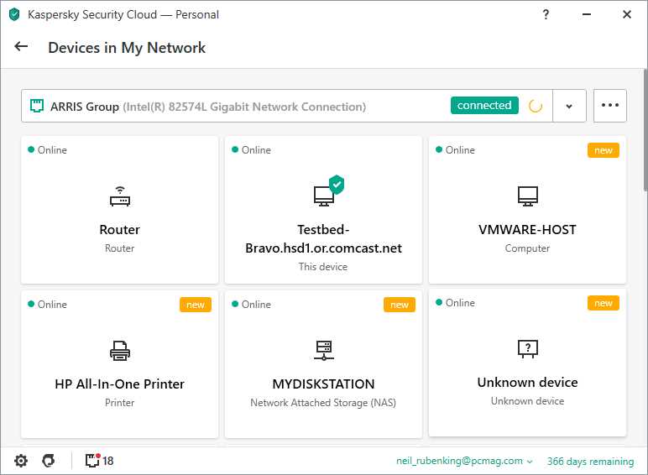Click the ARRIS Group network adapter icon
Viewport: 648px width, 475px height.
pos(37,106)
